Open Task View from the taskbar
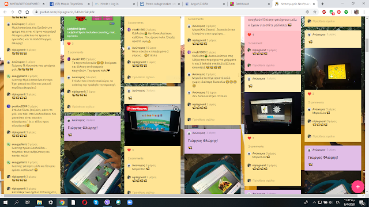369x207 pixels. pyautogui.click(x=28, y=202)
